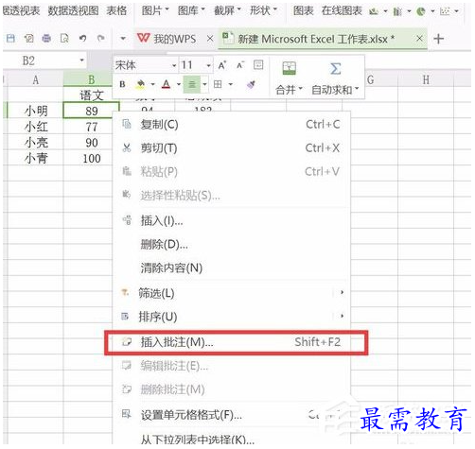Open the font size dropdown showing 11
Image resolution: width=475 pixels, height=449 pixels.
(x=195, y=65)
